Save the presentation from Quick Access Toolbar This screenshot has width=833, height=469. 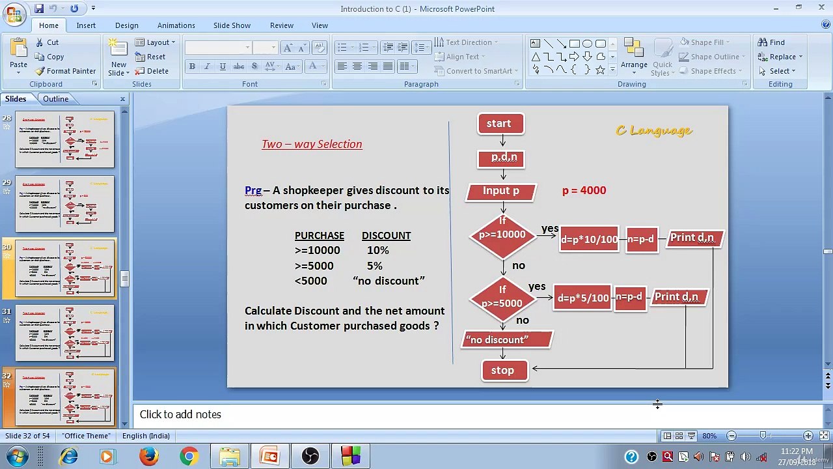39,8
